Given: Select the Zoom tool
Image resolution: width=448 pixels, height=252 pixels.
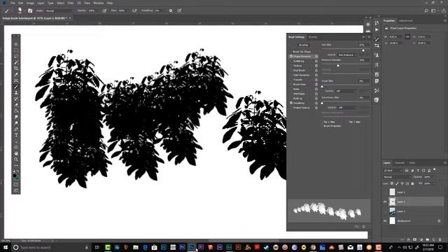Looking at the screenshot, I should (16, 160).
